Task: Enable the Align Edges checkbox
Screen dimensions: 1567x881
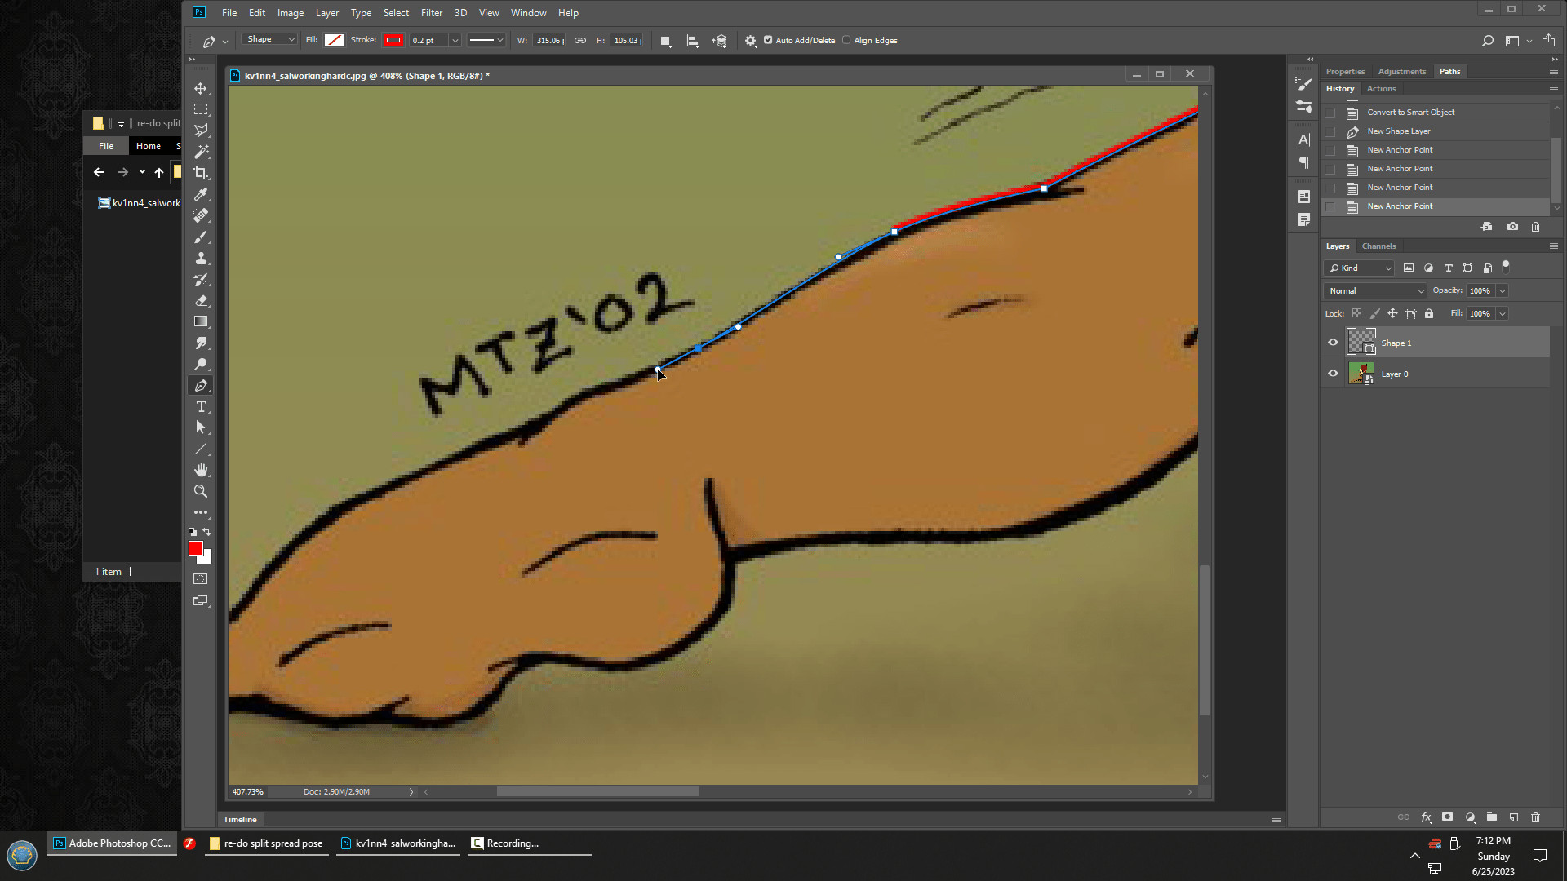Action: pos(846,40)
